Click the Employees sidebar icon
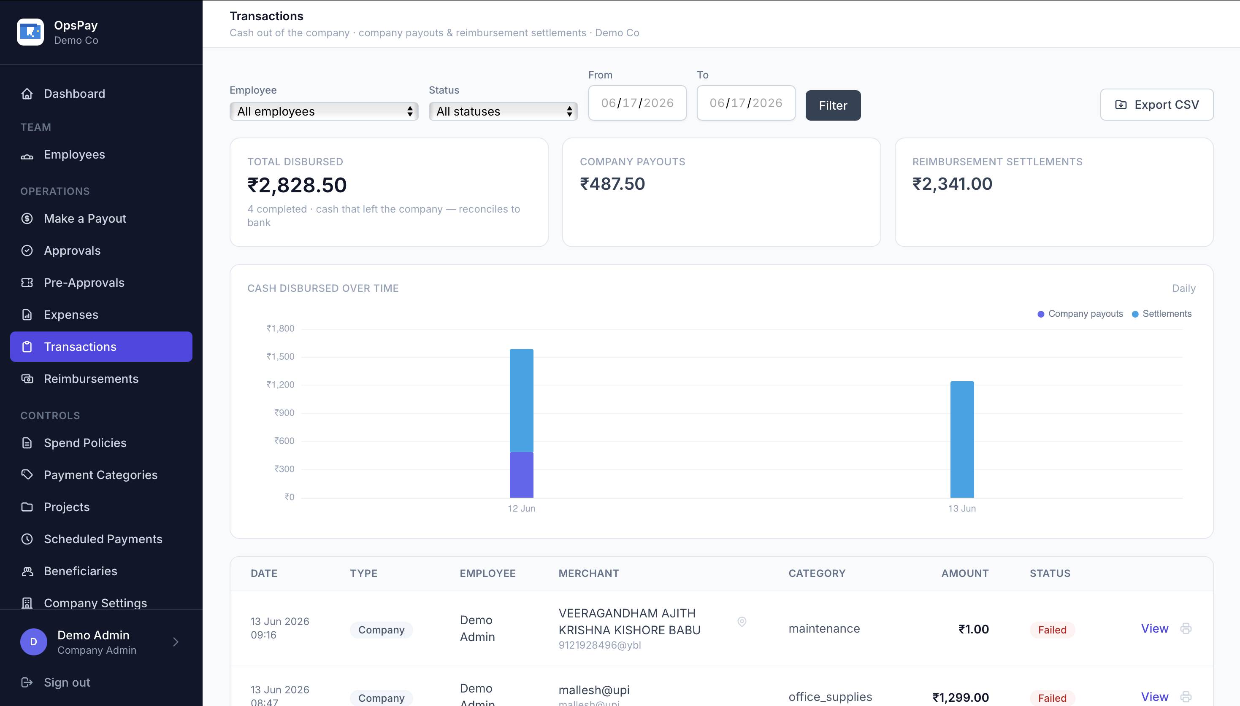This screenshot has height=706, width=1240. click(27, 155)
